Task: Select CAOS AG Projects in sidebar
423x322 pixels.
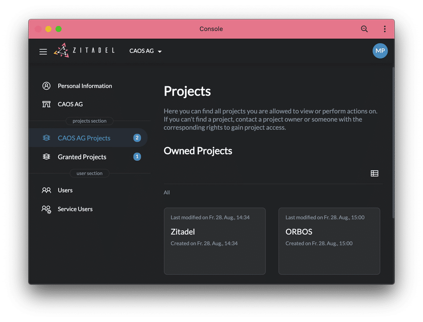Action: (88, 138)
